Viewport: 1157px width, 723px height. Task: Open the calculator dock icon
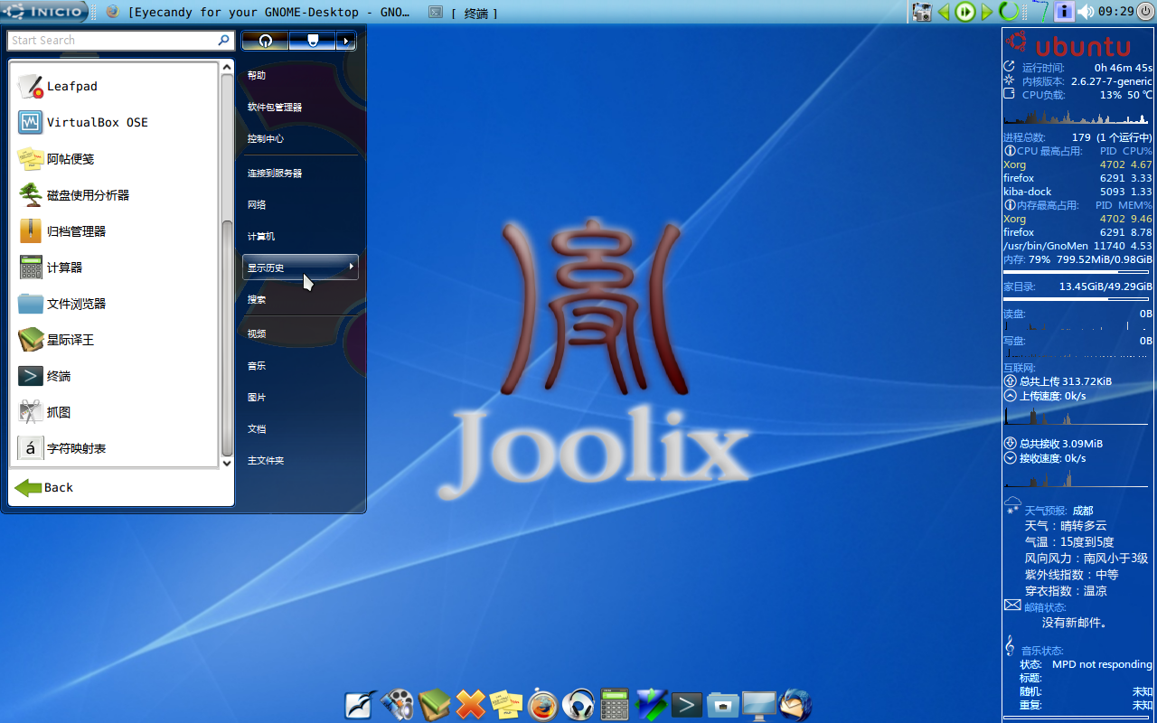click(615, 705)
